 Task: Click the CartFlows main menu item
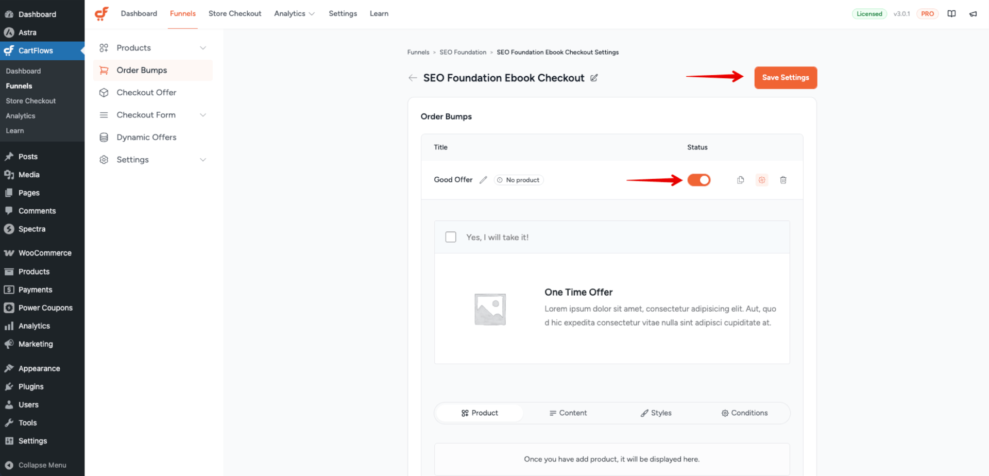click(42, 50)
